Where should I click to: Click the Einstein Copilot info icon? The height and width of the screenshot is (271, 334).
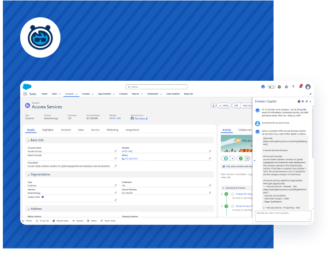pyautogui.click(x=299, y=101)
